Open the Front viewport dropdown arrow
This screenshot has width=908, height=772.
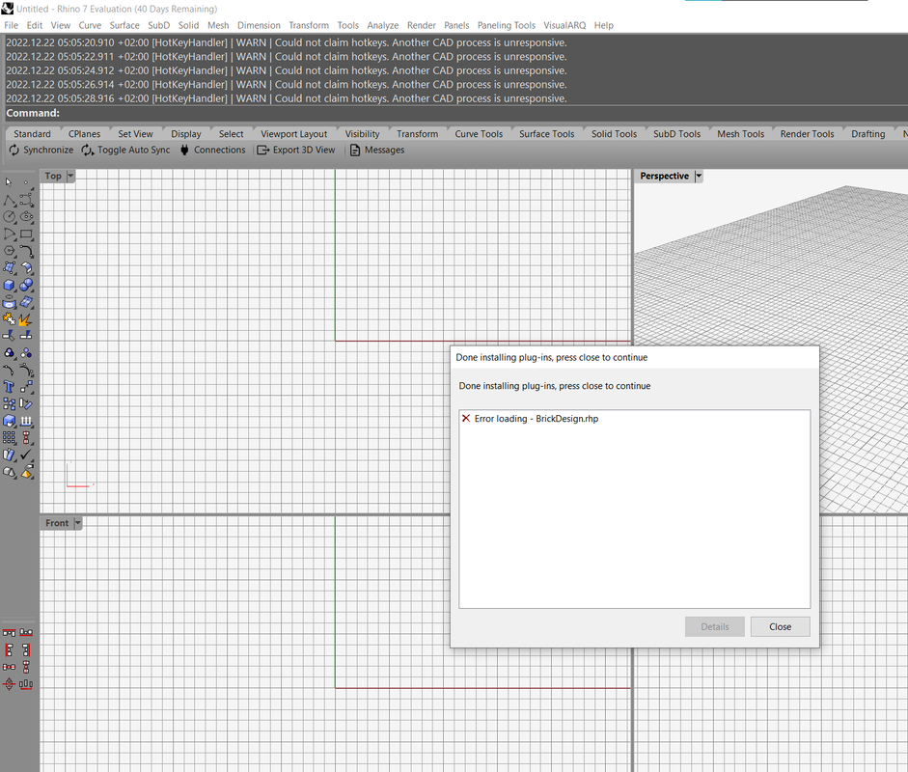pyautogui.click(x=77, y=524)
